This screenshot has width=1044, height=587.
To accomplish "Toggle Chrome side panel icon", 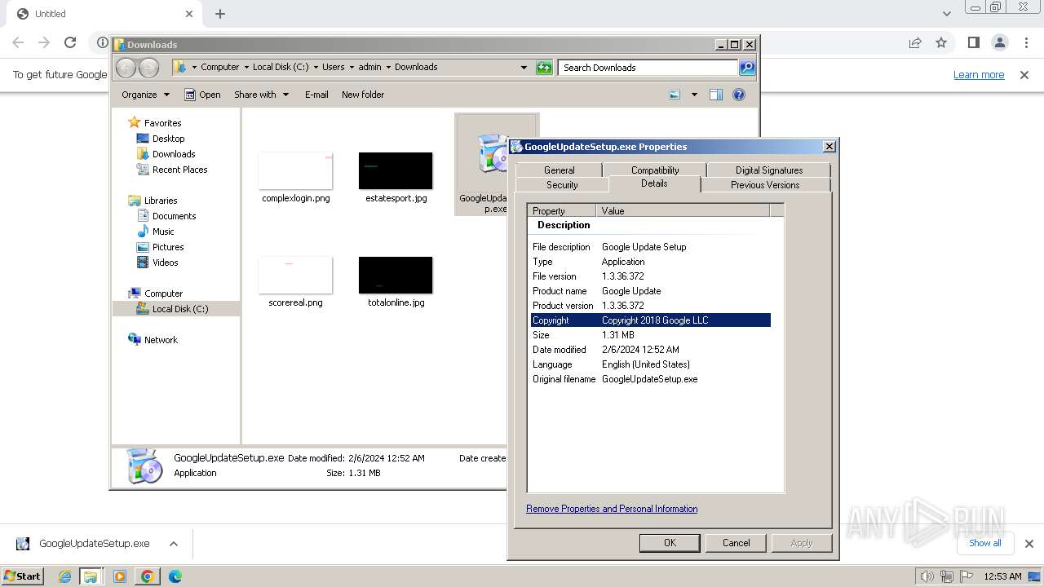I will point(973,42).
